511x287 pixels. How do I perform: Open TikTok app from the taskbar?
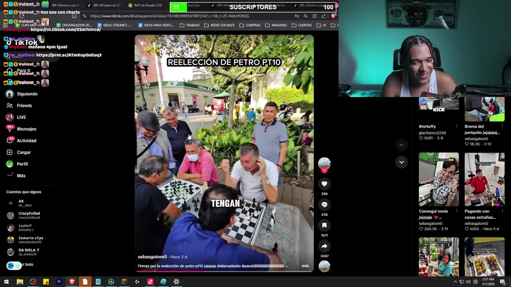pyautogui.click(x=150, y=282)
